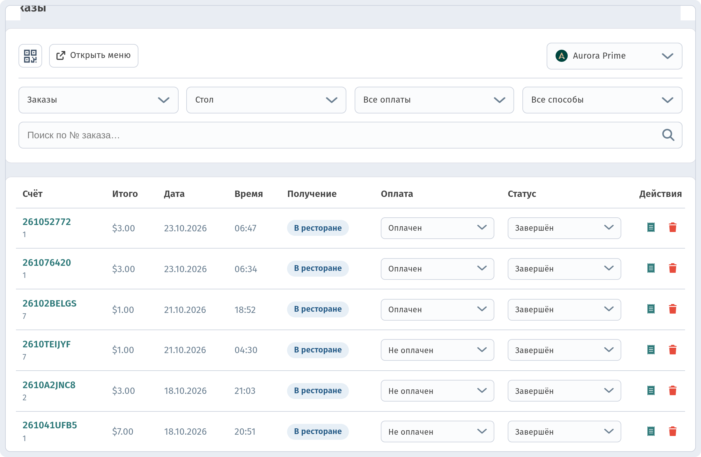Expand the Заказы filter dropdown
The height and width of the screenshot is (457, 701).
pyautogui.click(x=99, y=100)
